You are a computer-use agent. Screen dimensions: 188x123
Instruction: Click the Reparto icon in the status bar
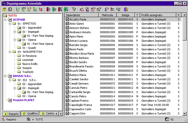tap(4, 120)
